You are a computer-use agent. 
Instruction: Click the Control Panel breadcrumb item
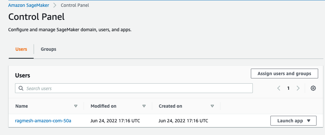coord(75,5)
